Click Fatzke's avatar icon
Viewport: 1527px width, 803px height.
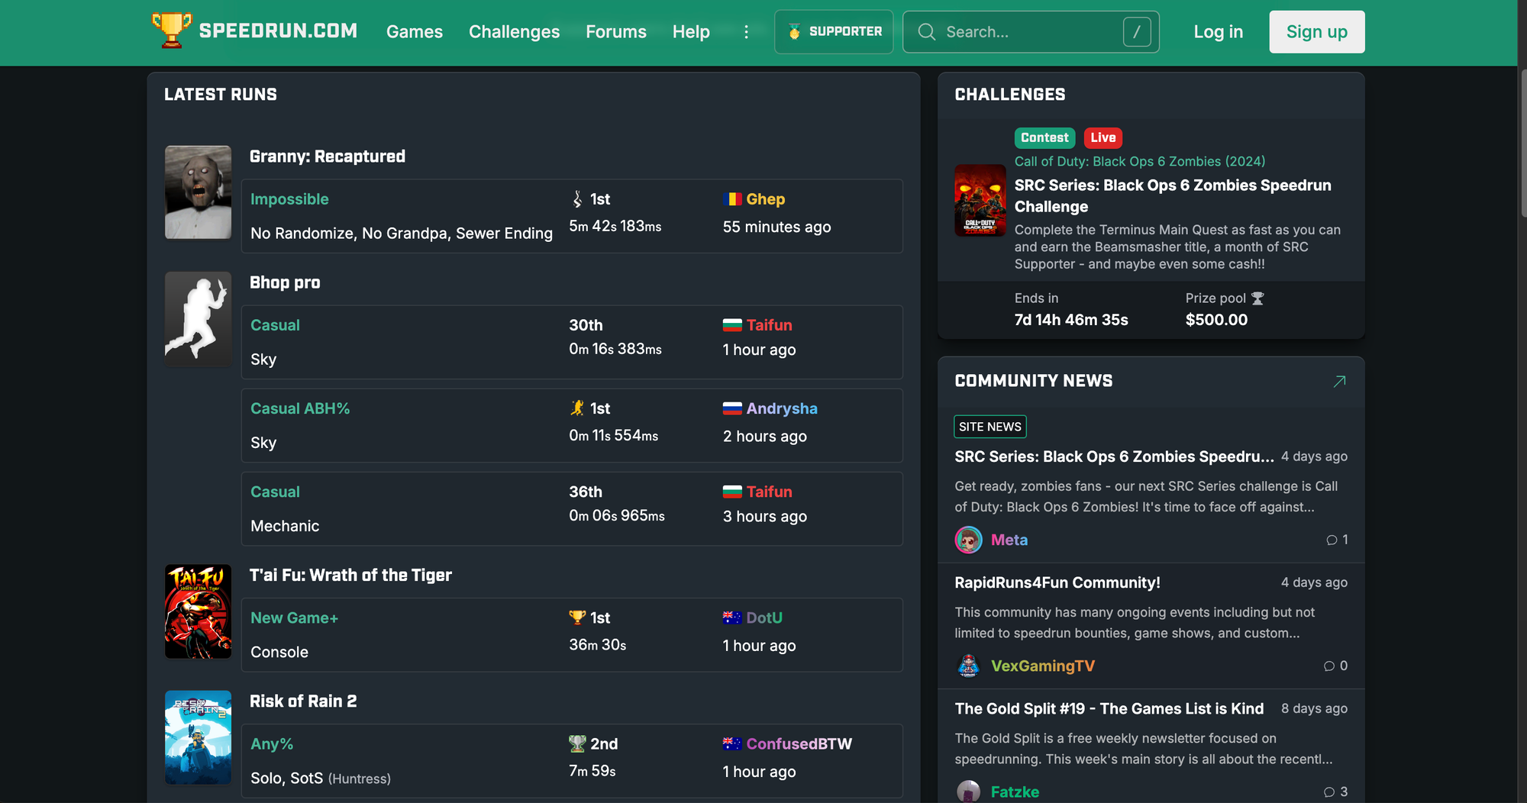(x=969, y=792)
